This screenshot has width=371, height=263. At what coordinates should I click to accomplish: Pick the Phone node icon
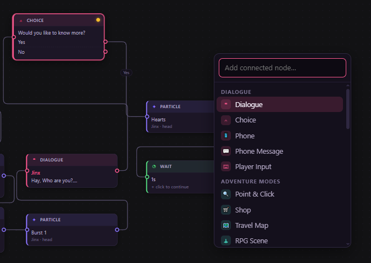point(226,136)
